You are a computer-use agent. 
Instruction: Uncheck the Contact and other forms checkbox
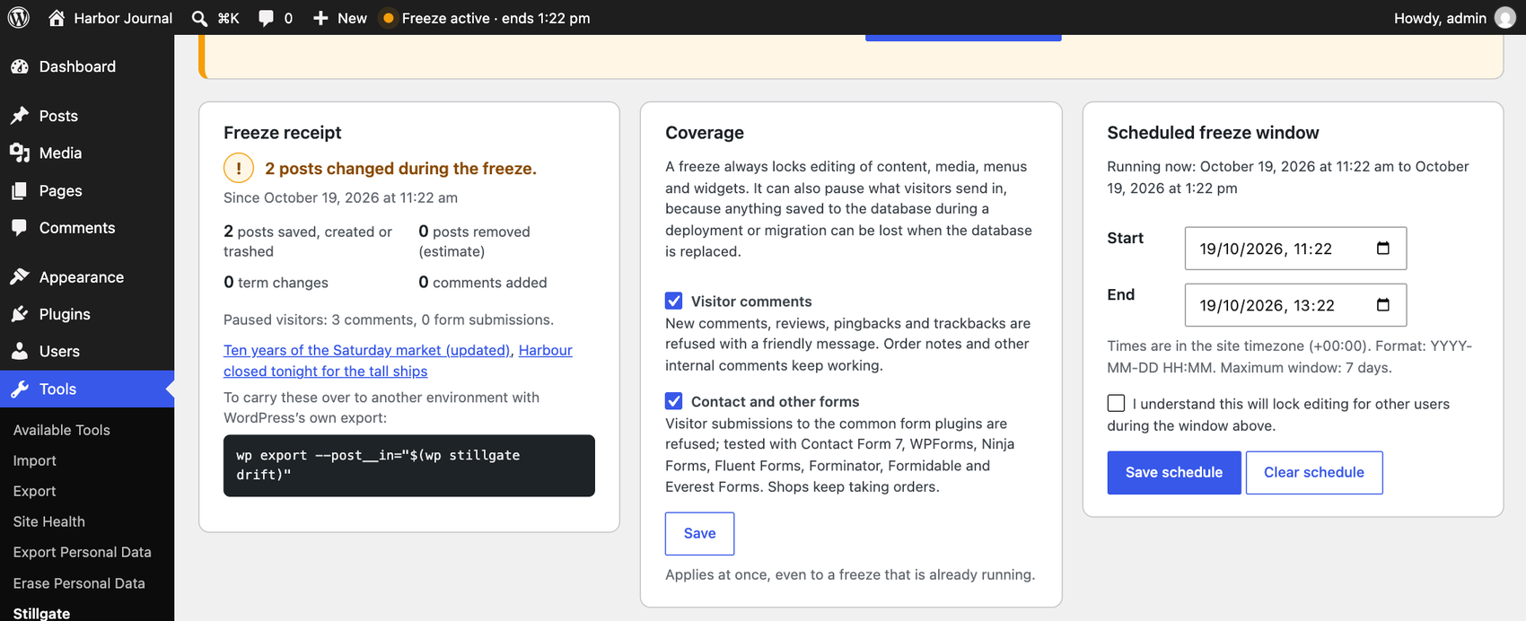pos(674,401)
